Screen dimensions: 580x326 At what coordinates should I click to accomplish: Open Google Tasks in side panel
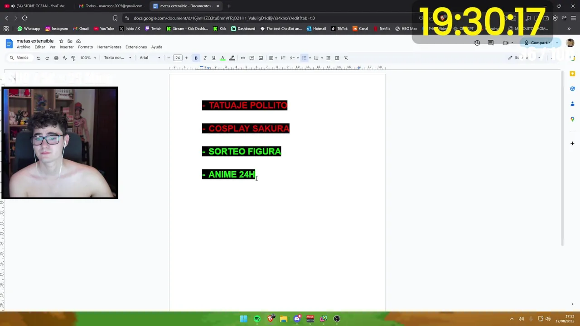572,89
